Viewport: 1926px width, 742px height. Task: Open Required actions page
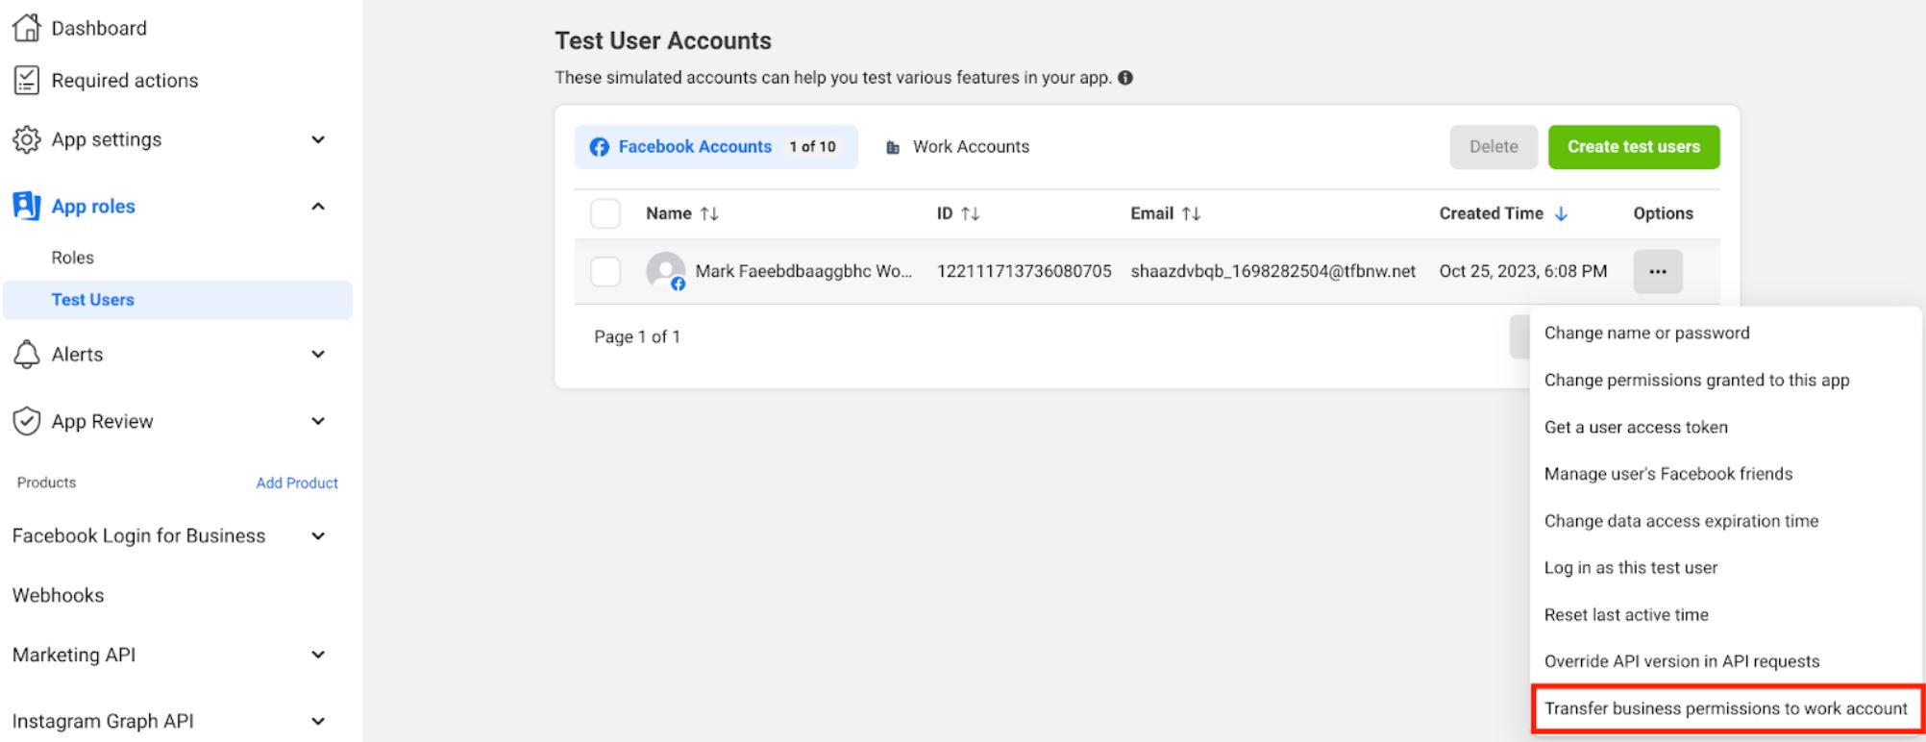click(125, 81)
